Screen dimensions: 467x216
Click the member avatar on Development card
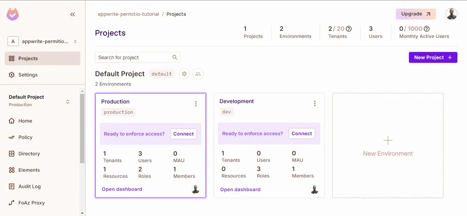tap(314, 190)
